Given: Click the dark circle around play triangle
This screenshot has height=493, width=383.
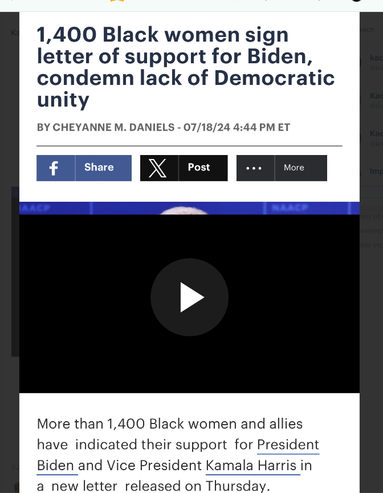Looking at the screenshot, I should coord(189,297).
